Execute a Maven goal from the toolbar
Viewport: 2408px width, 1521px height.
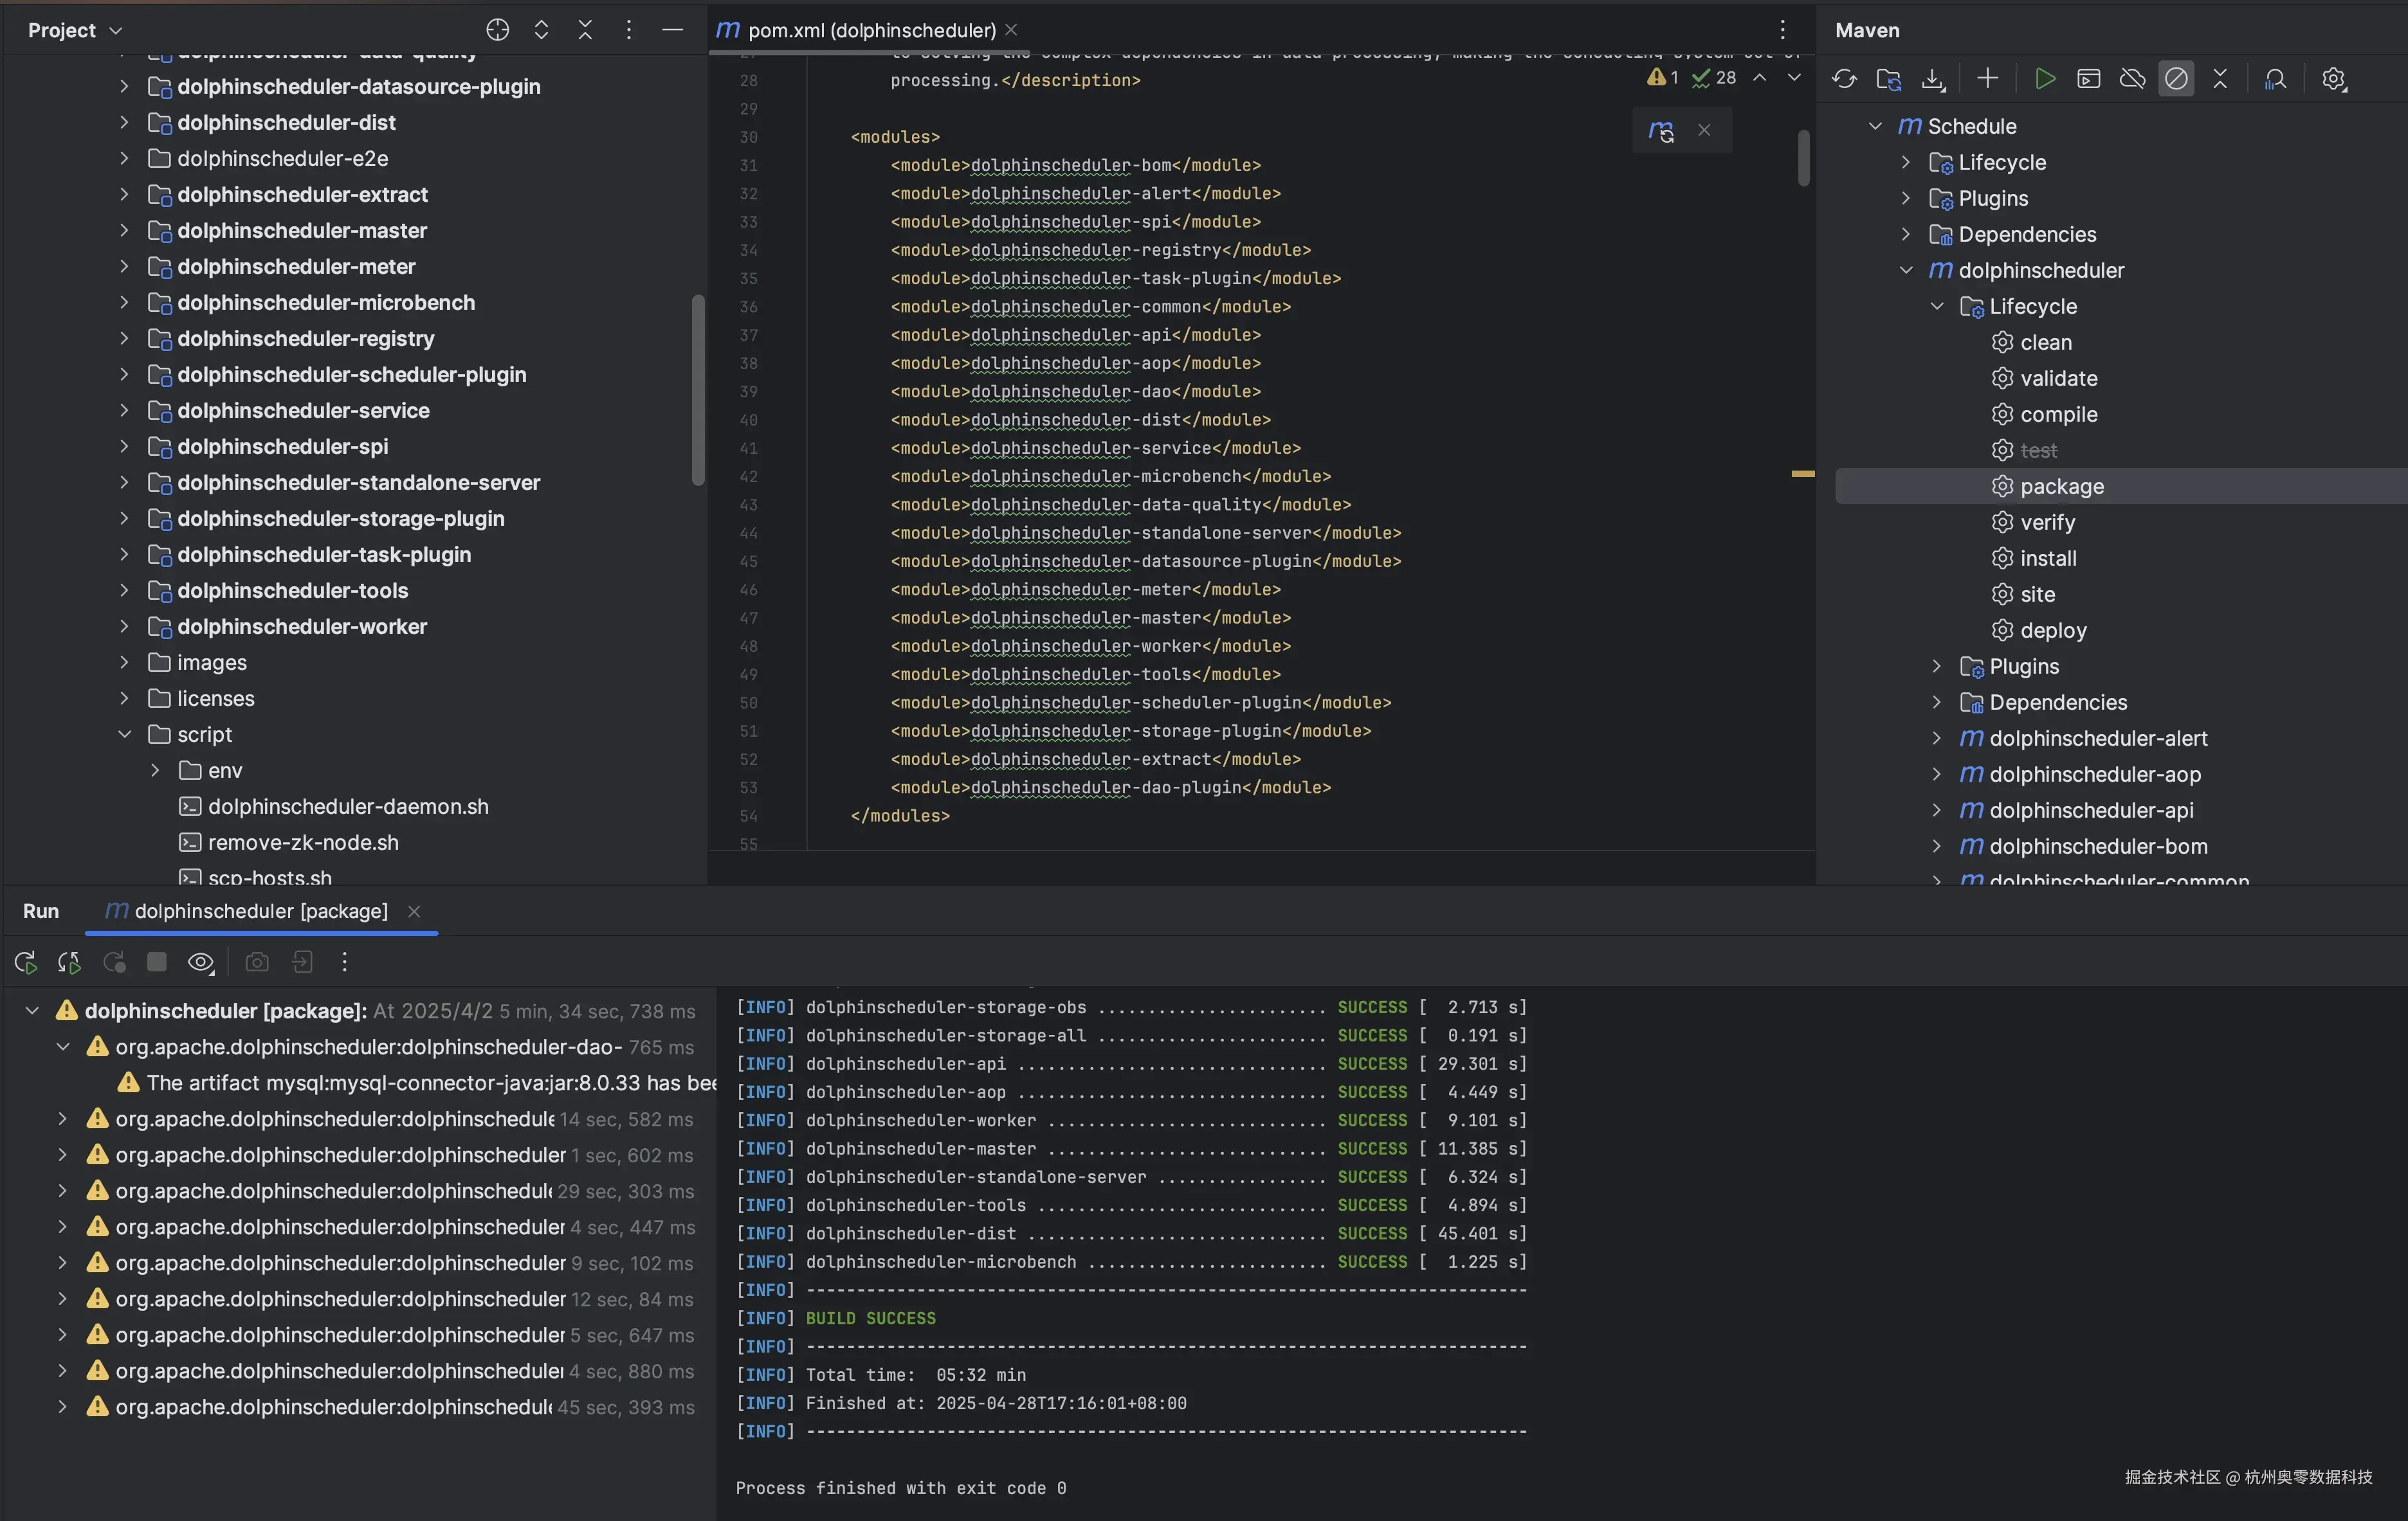(x=2089, y=79)
